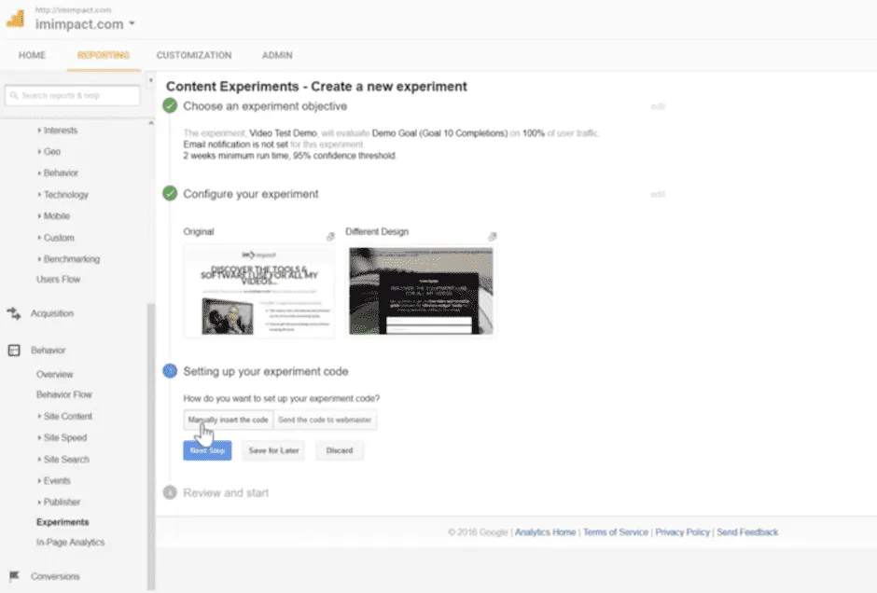Viewport: 877px width, 593px height.
Task: Open the Privacy Policy link
Action: [682, 532]
